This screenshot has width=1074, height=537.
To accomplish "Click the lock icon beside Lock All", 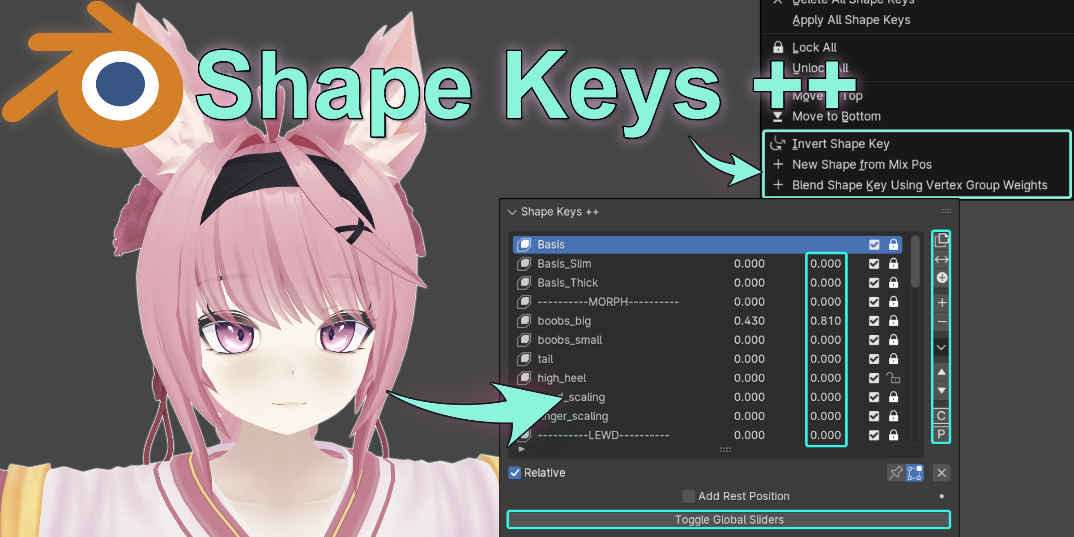I will pyautogui.click(x=778, y=47).
